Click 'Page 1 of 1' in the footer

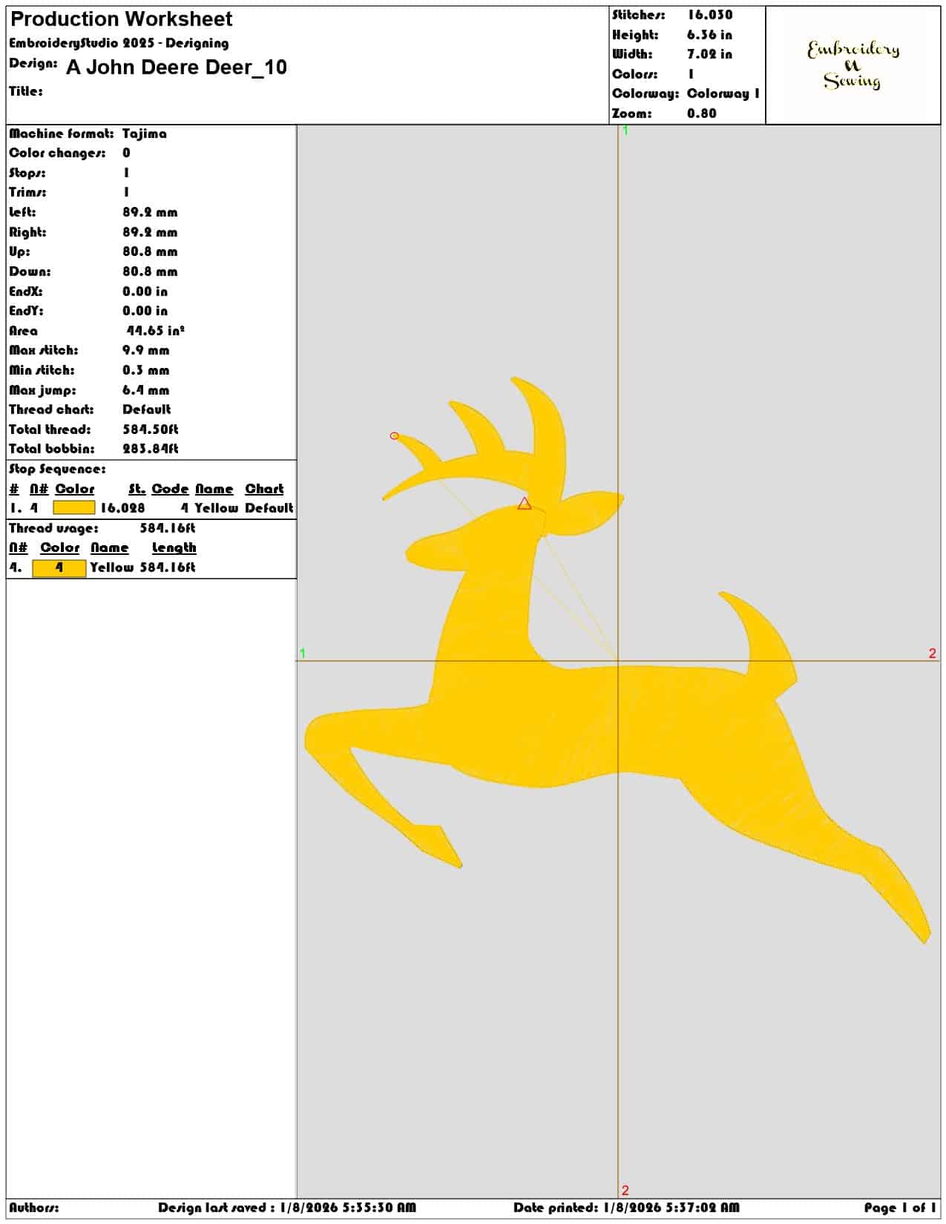point(900,1208)
